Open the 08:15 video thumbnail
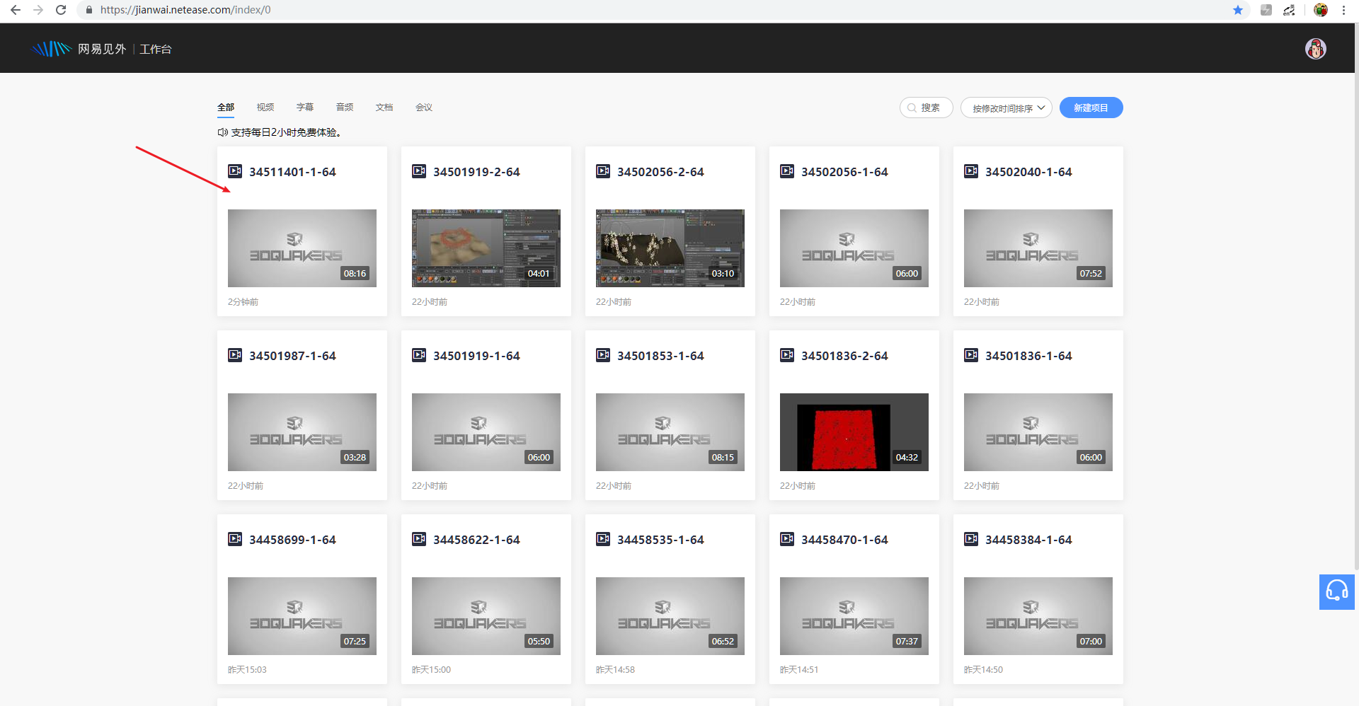1359x706 pixels. click(670, 432)
